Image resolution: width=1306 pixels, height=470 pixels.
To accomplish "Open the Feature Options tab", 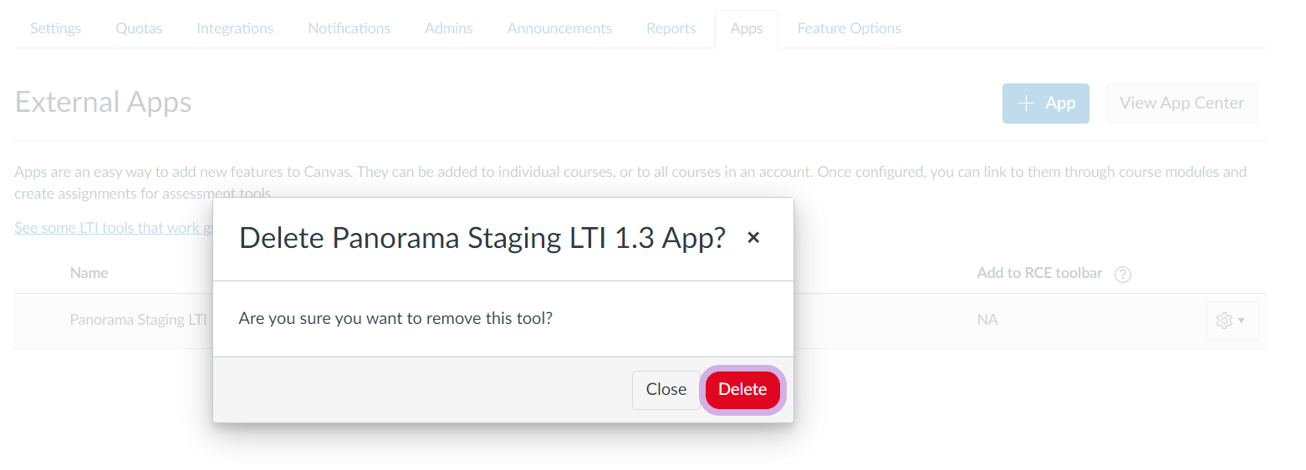I will tap(849, 28).
